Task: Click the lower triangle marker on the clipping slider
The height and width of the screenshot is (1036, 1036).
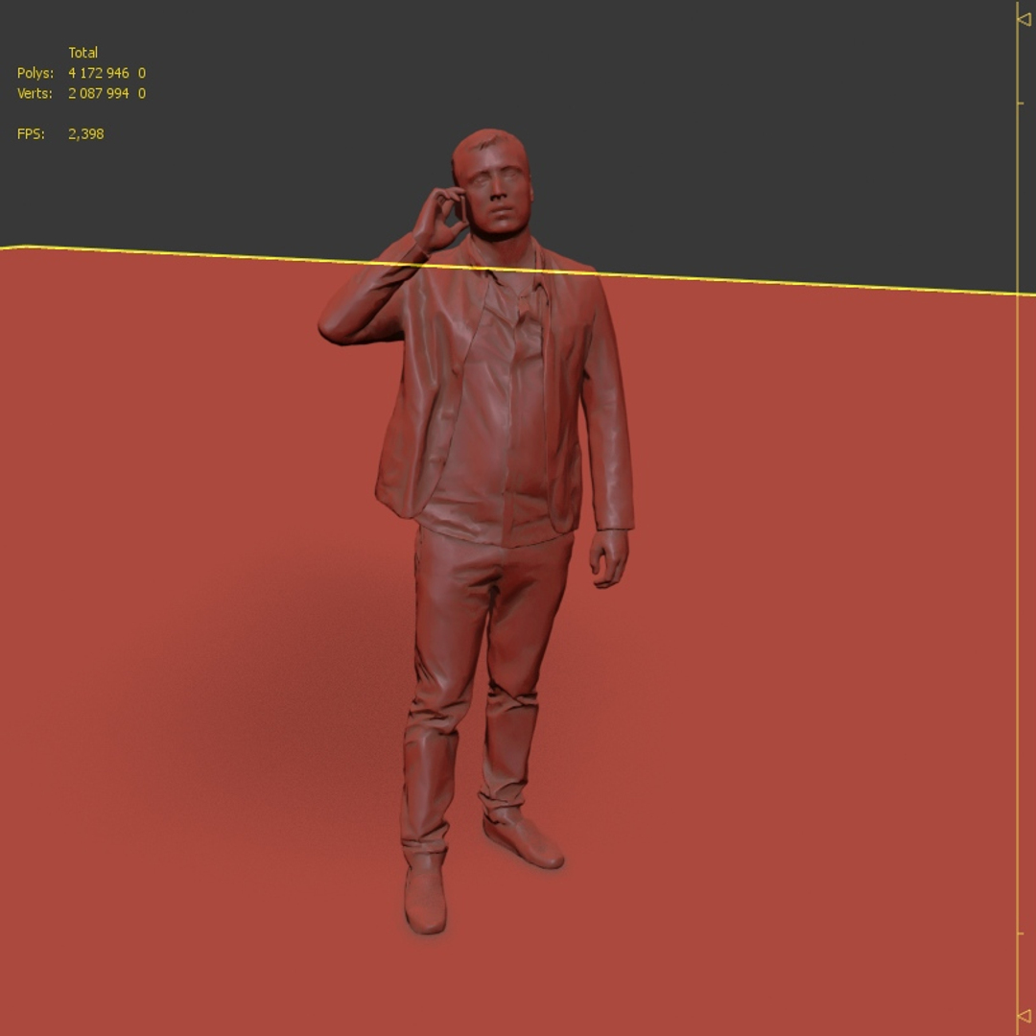Action: [x=1024, y=1016]
